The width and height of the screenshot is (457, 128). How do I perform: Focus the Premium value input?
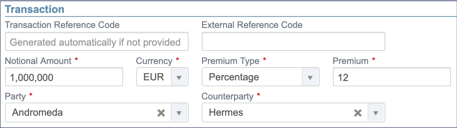pyautogui.click(x=392, y=77)
